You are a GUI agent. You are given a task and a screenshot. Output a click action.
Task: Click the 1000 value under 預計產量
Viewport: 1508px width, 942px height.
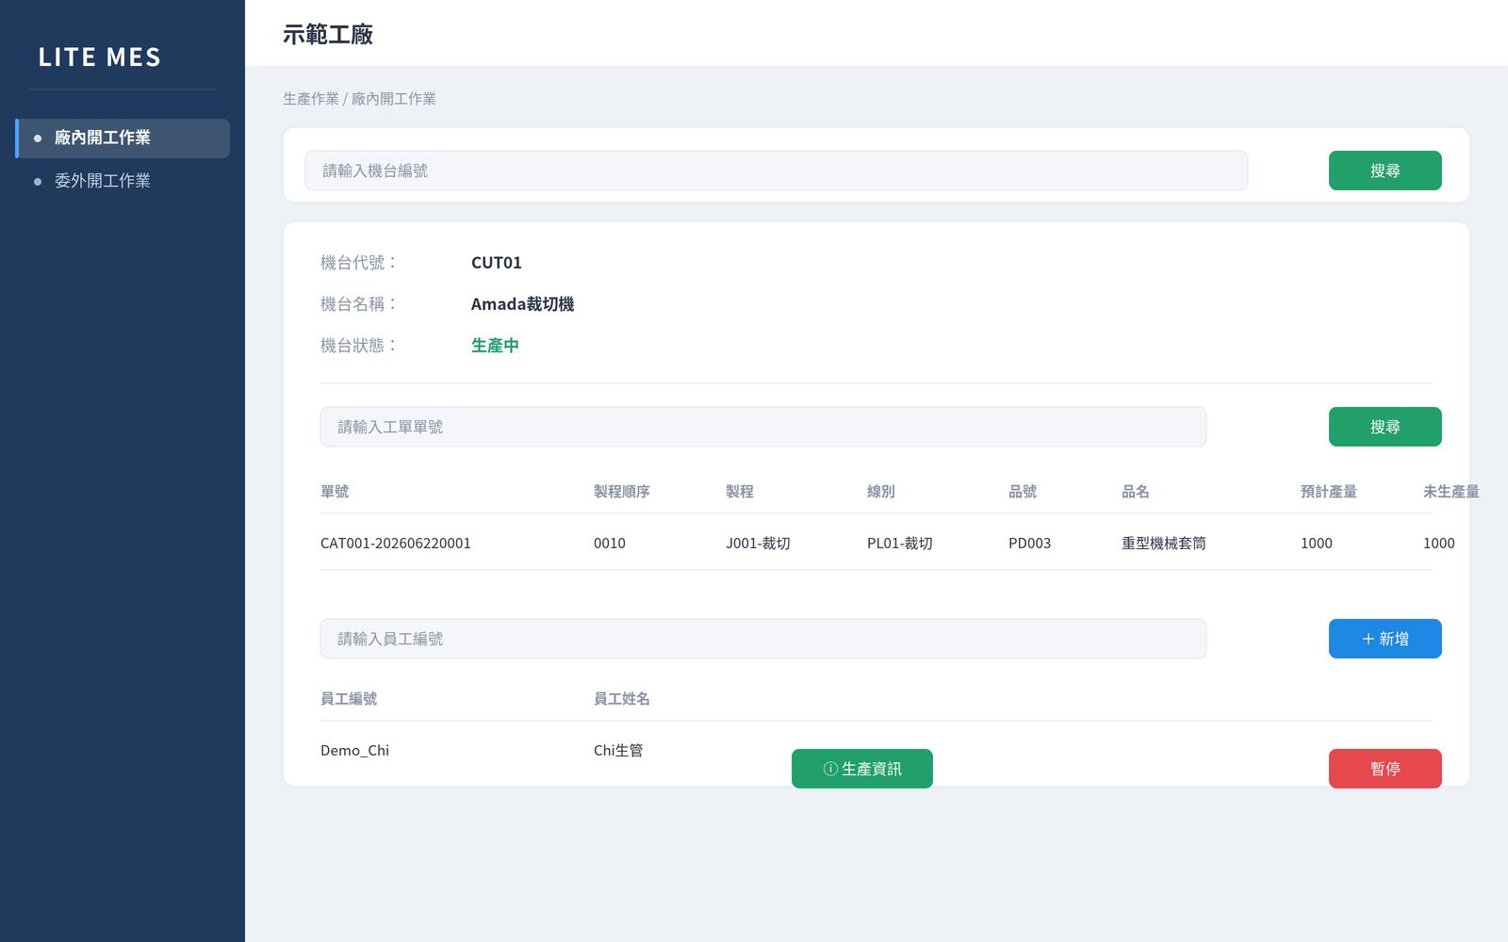click(1317, 544)
